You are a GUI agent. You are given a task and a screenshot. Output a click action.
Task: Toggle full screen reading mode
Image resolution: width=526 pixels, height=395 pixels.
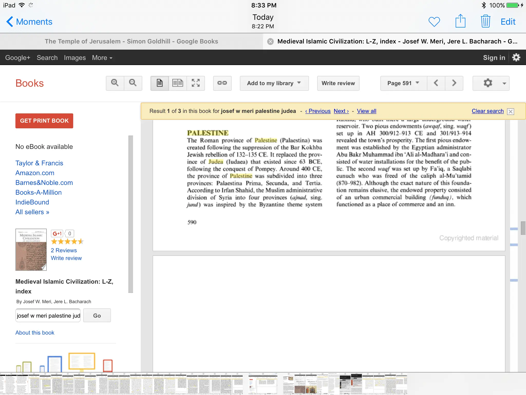(x=196, y=83)
